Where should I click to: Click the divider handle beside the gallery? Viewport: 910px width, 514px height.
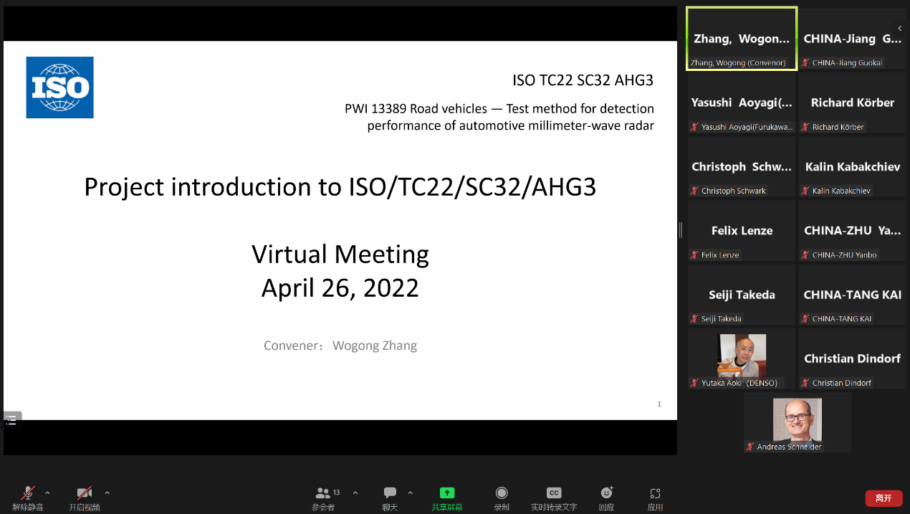681,230
